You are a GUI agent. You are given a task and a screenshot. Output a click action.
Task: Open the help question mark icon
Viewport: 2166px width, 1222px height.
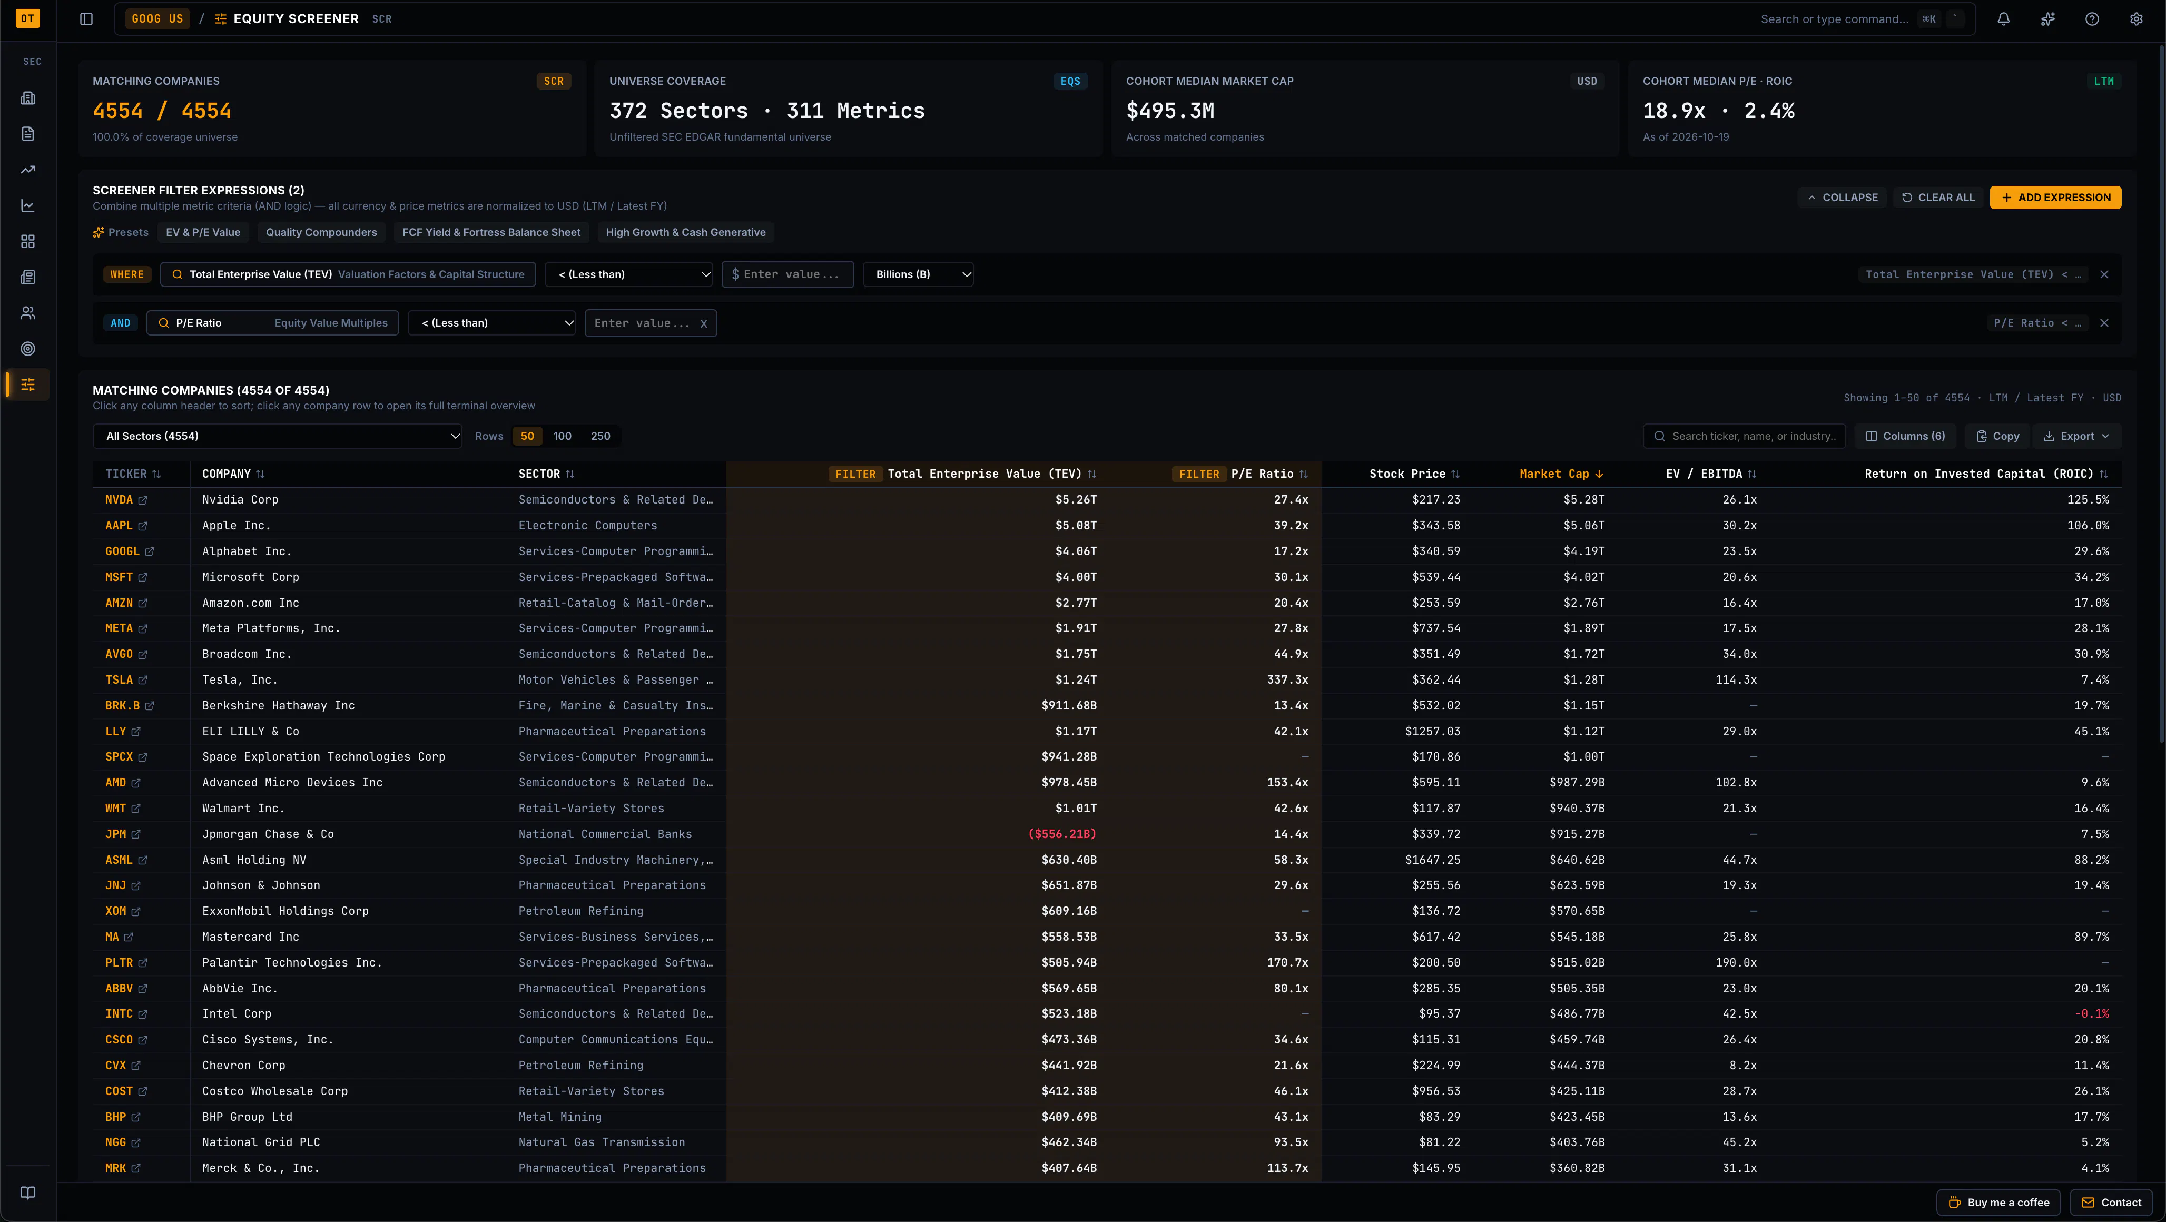coord(2092,18)
